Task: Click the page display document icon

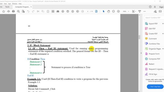Action: 96,11
